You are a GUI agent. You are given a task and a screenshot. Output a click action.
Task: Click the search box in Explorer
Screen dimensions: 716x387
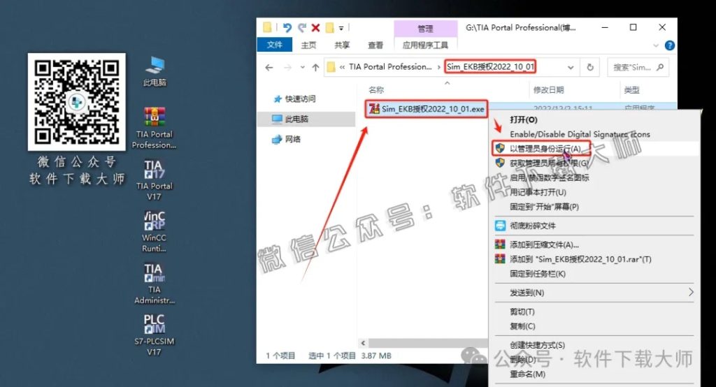(638, 68)
